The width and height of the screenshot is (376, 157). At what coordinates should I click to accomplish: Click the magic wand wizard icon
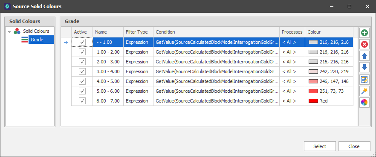click(x=364, y=91)
